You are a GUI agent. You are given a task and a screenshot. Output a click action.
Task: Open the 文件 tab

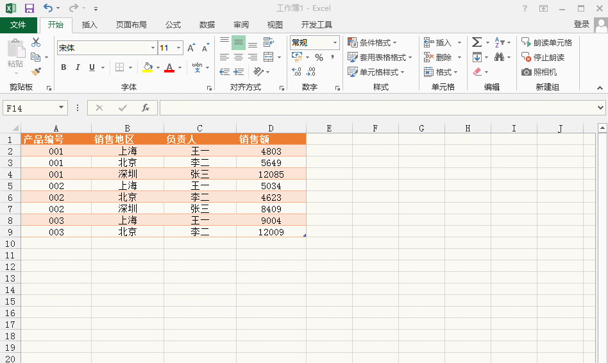18,25
